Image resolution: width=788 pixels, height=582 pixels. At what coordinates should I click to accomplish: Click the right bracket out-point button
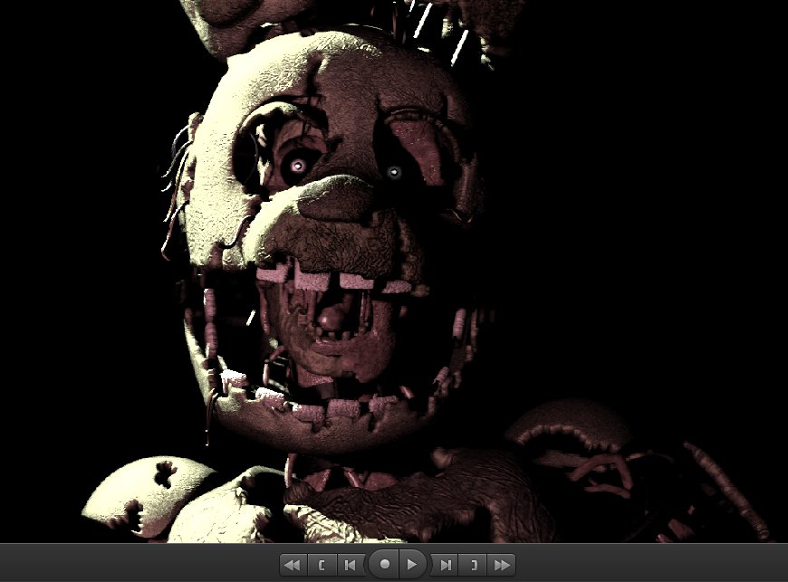474,565
